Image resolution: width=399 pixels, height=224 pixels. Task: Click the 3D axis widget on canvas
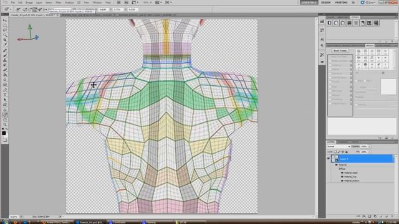click(x=29, y=33)
